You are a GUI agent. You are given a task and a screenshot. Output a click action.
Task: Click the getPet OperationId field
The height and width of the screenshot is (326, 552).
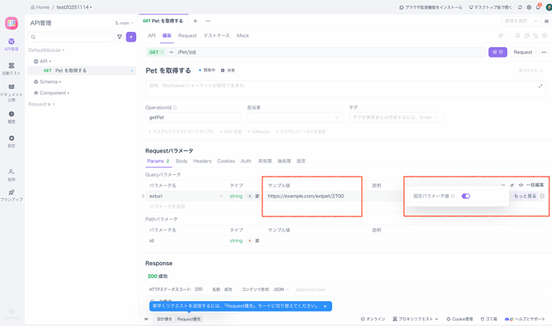(192, 117)
